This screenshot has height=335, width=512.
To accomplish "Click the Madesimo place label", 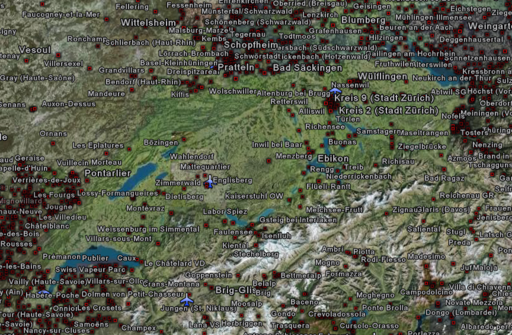I will coord(426,256).
